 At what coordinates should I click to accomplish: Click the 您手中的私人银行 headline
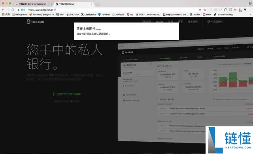65,56
